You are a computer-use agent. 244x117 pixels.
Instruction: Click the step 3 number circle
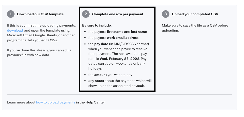tap(166, 14)
